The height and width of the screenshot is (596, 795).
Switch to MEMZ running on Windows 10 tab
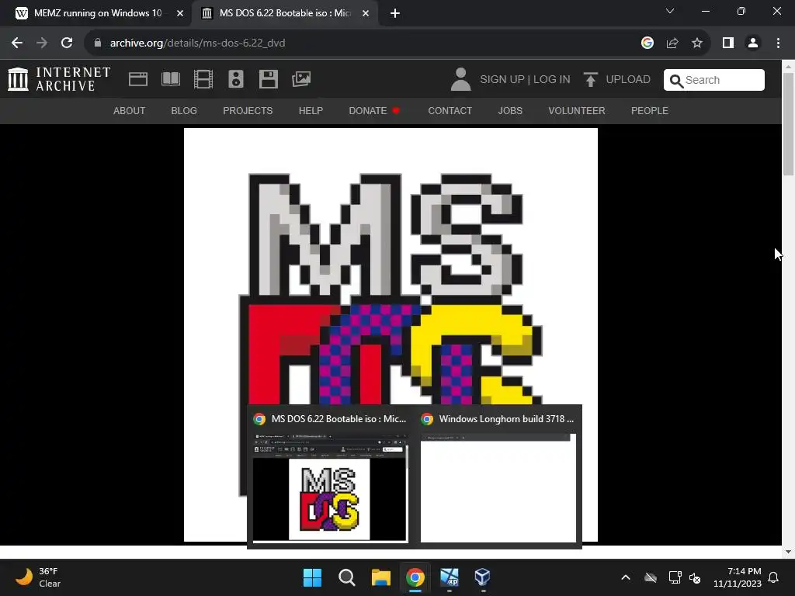coord(96,14)
